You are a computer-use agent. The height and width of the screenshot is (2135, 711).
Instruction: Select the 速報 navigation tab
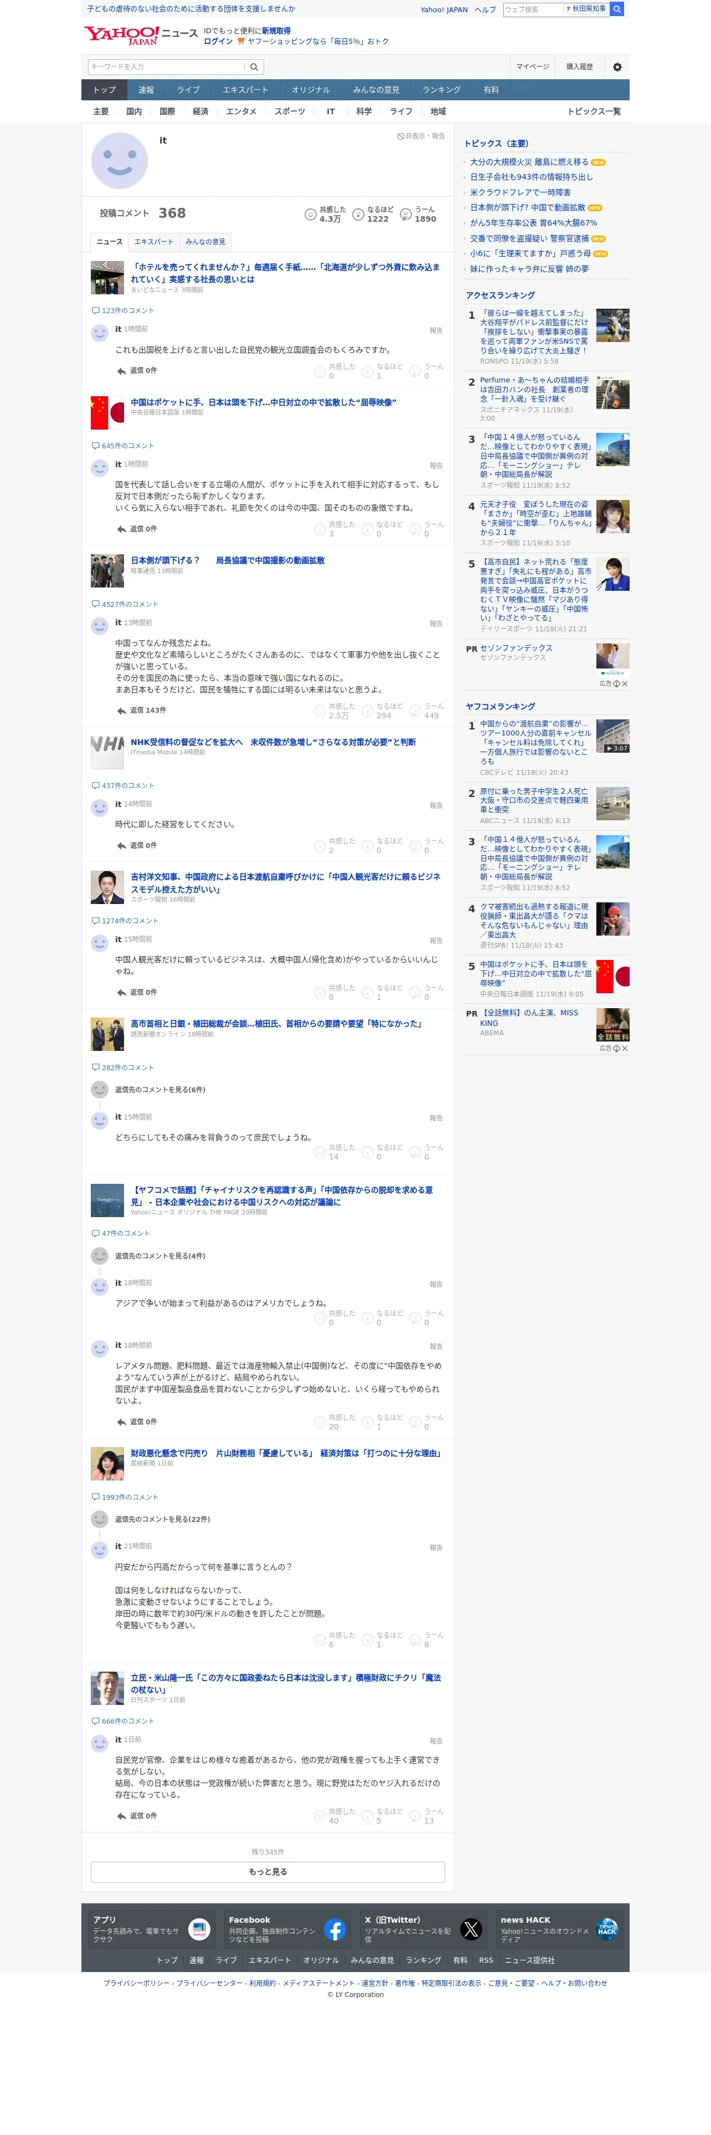pos(147,89)
